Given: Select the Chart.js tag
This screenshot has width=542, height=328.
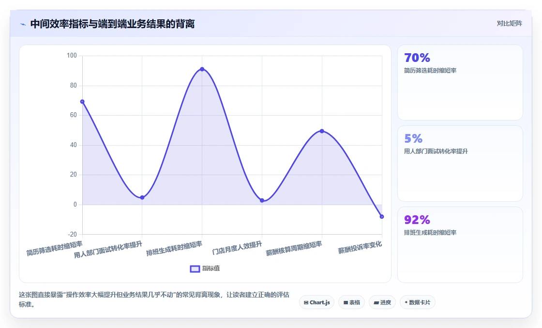Looking at the screenshot, I should tap(316, 302).
